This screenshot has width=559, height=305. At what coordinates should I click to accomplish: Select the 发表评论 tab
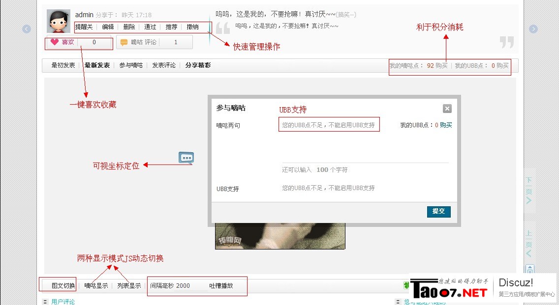pos(164,65)
